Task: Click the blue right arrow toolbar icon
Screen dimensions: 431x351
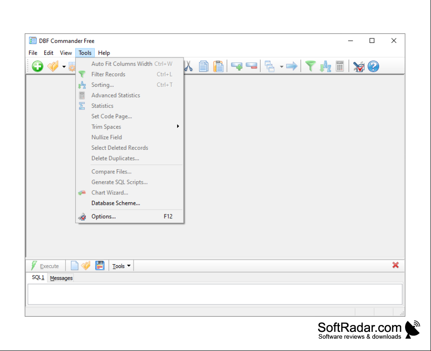Action: 292,66
